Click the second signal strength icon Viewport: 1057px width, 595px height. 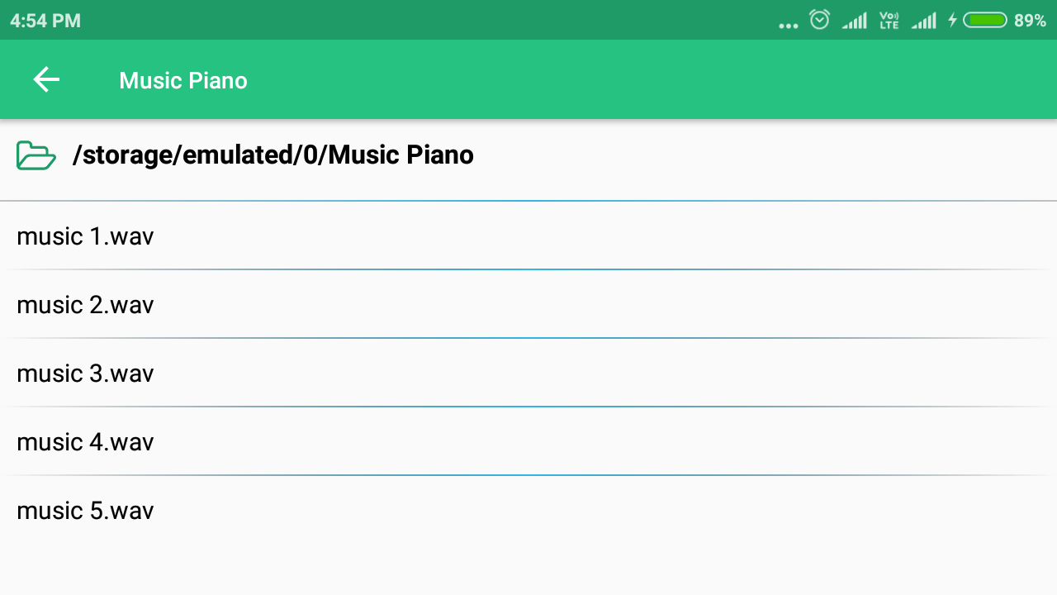[x=924, y=21]
